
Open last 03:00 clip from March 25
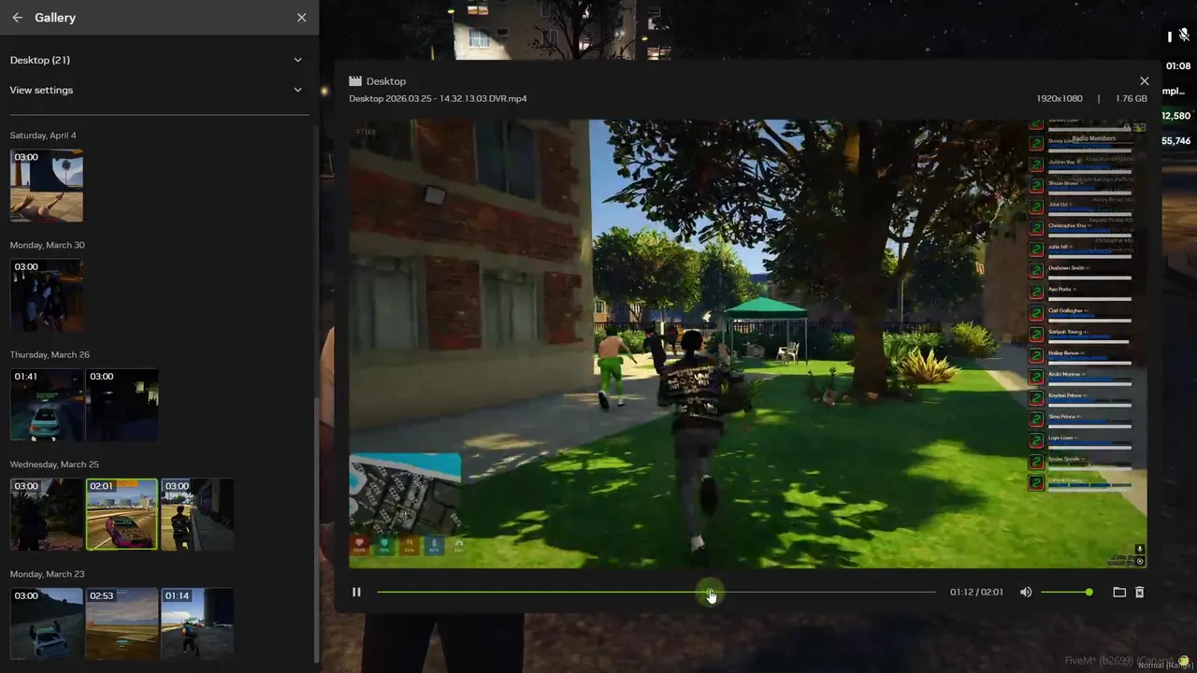(197, 514)
